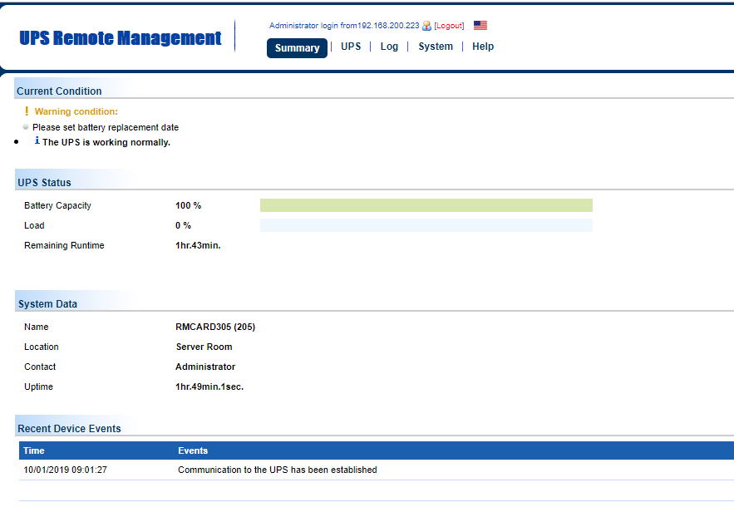
Task: Click the Events column header
Action: [x=193, y=450]
